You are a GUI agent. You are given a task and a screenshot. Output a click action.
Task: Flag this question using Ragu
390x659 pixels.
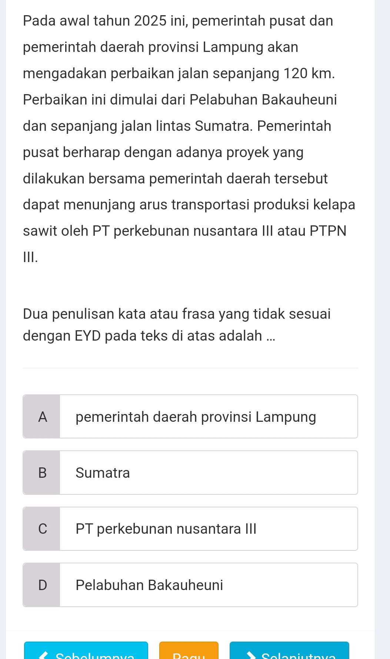(x=188, y=654)
